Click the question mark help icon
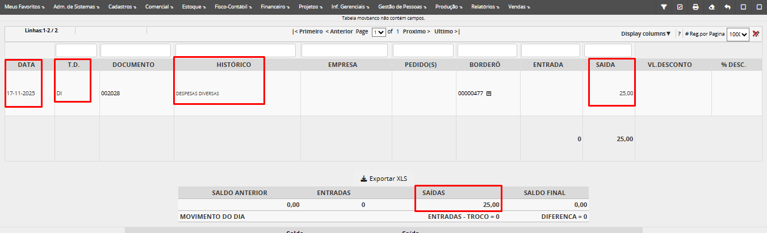Screen dimensions: 767x233 pos(679,34)
